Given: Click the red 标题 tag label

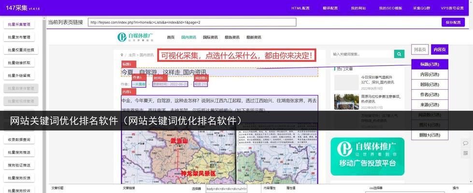Looking at the screenshot, I should pos(129,64).
